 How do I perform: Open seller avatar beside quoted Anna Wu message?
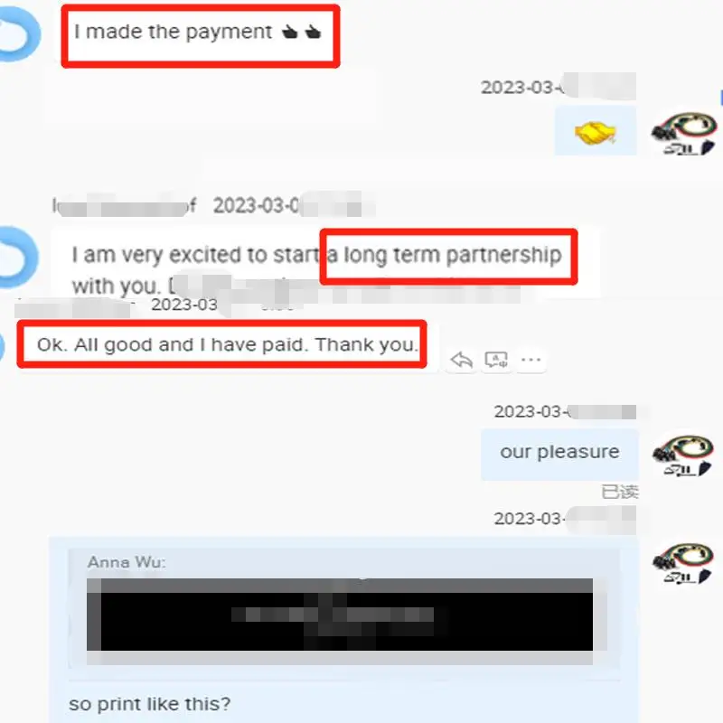click(683, 563)
